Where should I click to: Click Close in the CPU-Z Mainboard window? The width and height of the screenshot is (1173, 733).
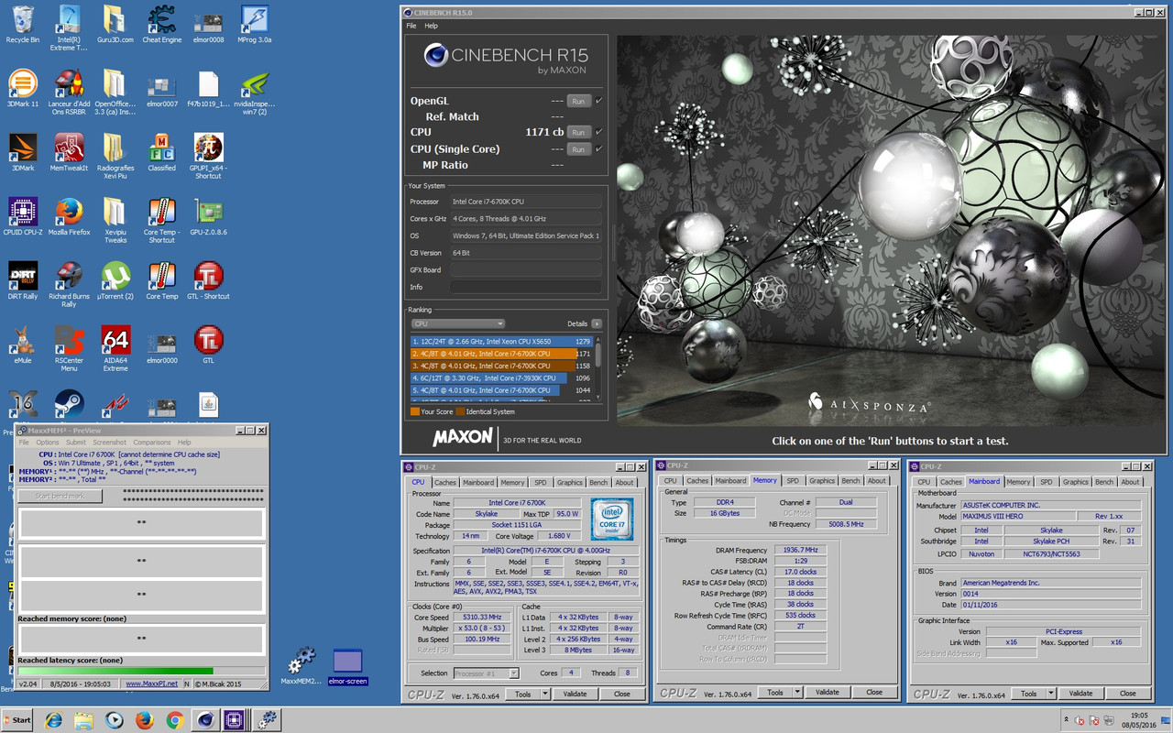tap(1128, 694)
